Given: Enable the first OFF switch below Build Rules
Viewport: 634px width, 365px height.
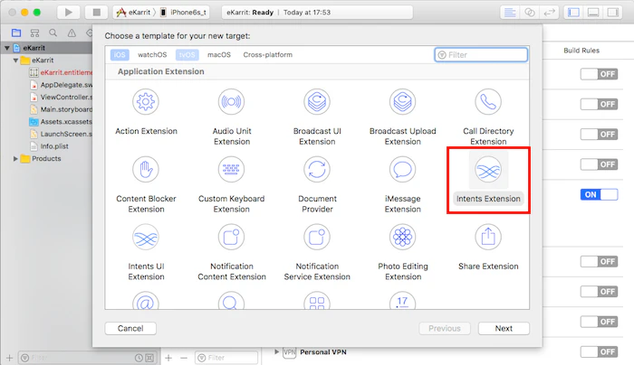Looking at the screenshot, I should (x=599, y=74).
